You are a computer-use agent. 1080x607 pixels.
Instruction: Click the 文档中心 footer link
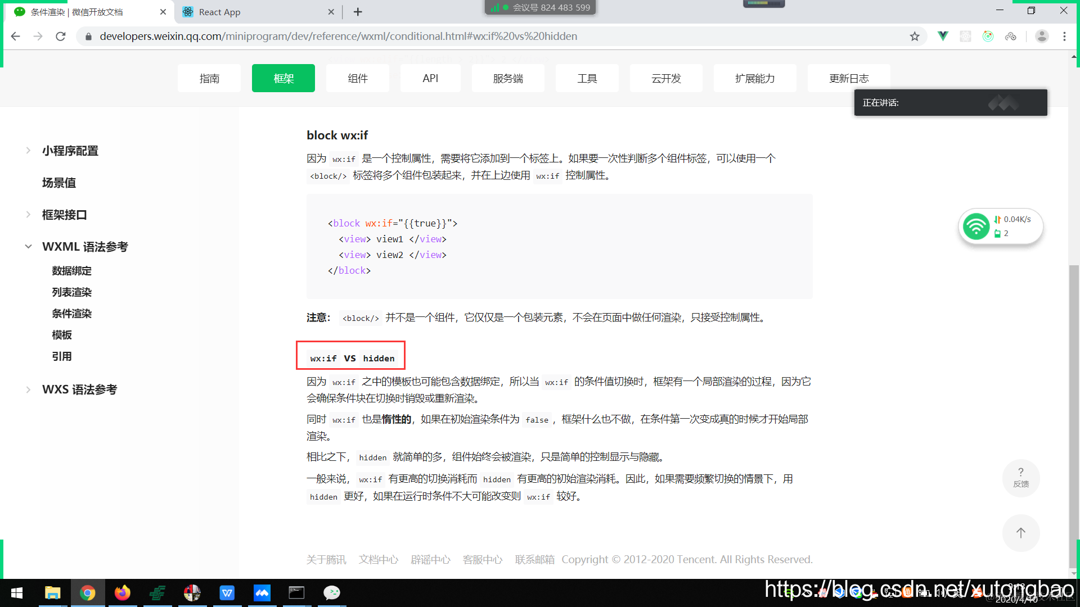(379, 559)
